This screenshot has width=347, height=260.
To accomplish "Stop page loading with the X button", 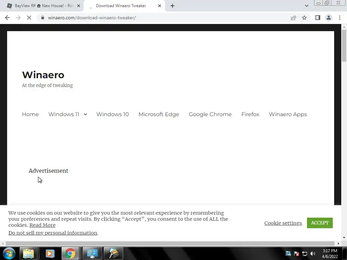I will (29, 18).
